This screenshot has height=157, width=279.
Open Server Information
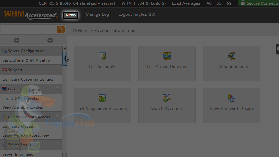(19, 154)
